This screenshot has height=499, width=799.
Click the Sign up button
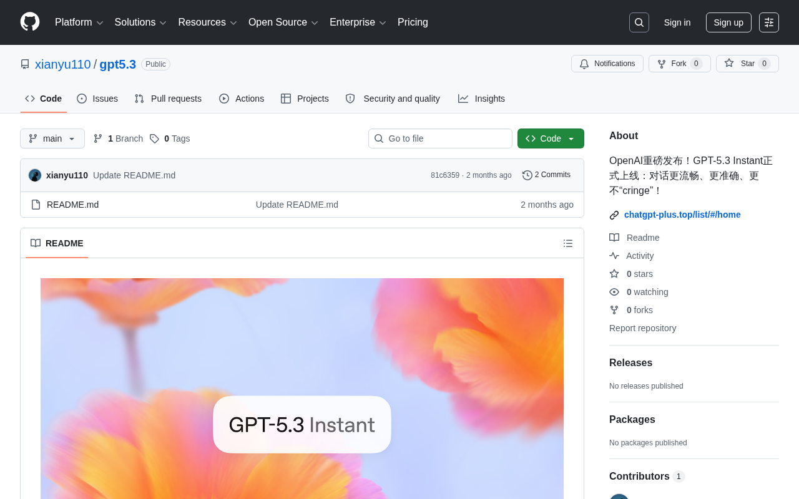728,22
